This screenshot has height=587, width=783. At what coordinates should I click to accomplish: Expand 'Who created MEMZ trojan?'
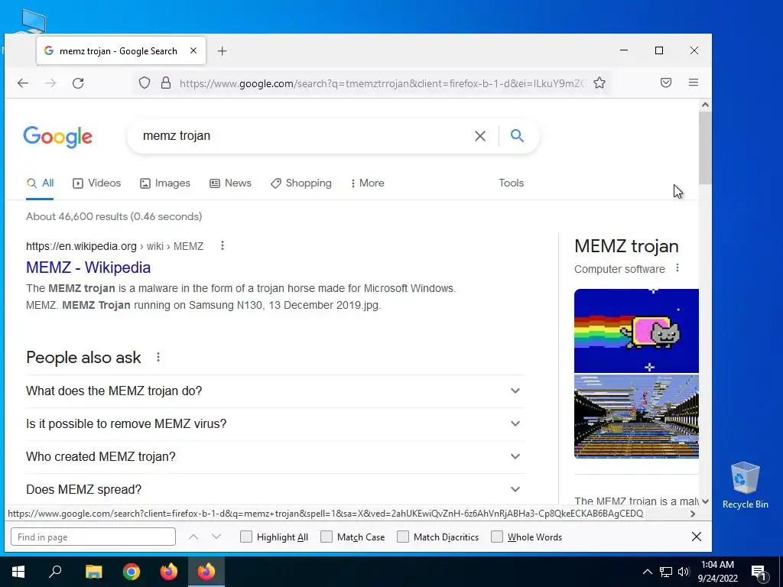click(x=275, y=457)
